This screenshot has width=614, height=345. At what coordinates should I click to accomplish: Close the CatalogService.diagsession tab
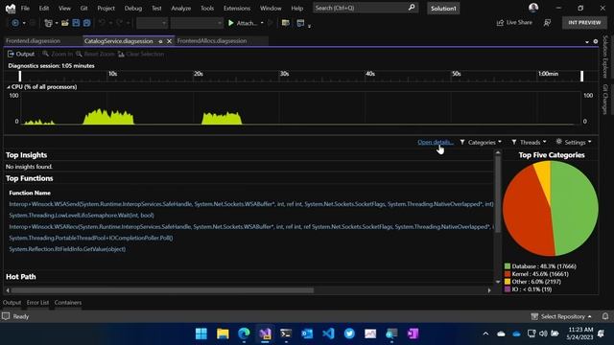[x=169, y=41]
